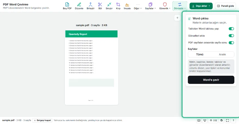239x124 pixels.
Task: Close the document with Belgeyi kapat
Action: click(42, 120)
